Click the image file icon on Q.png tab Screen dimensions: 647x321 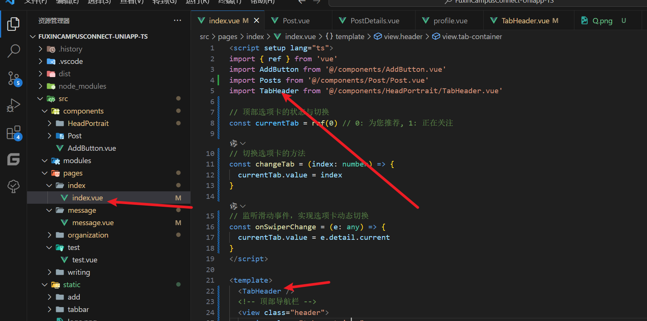585,21
